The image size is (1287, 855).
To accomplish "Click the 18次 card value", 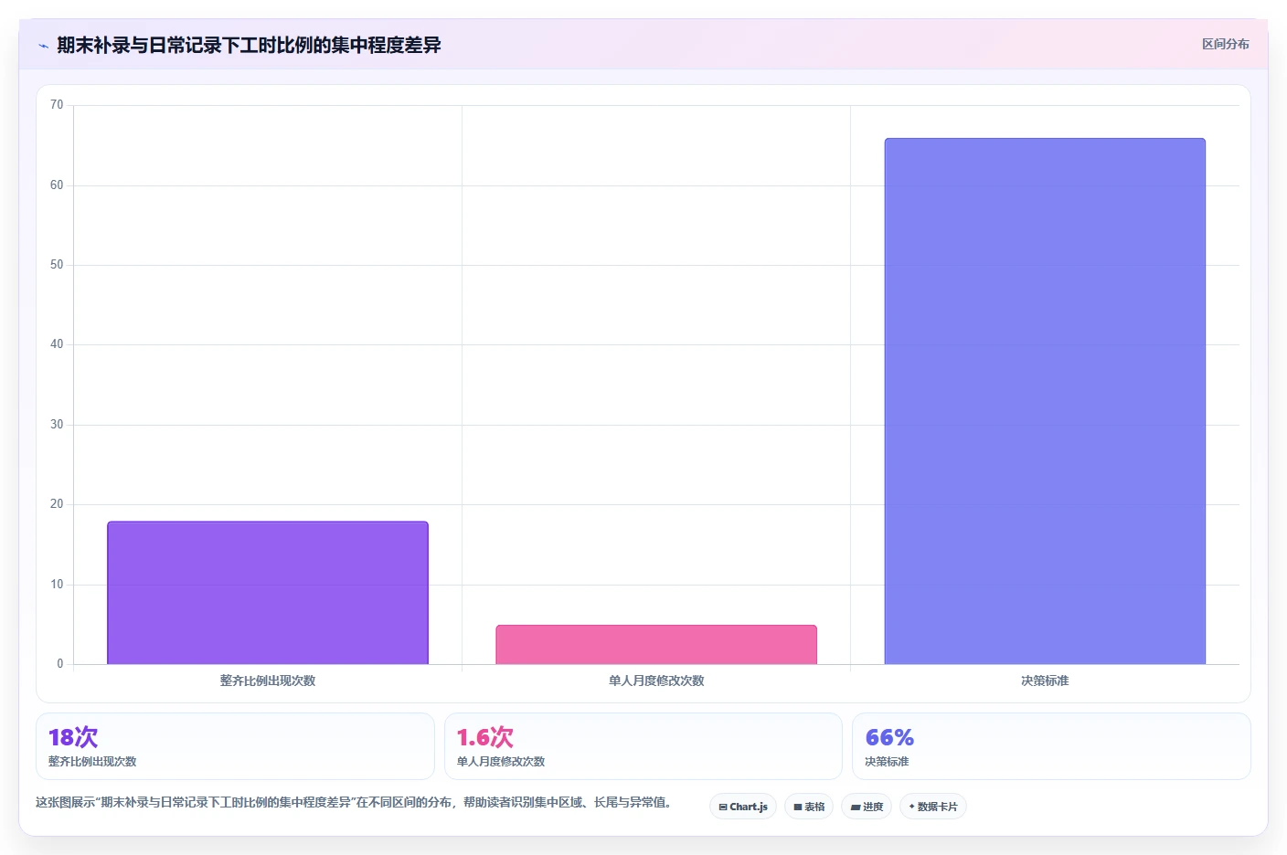I will pos(73,737).
